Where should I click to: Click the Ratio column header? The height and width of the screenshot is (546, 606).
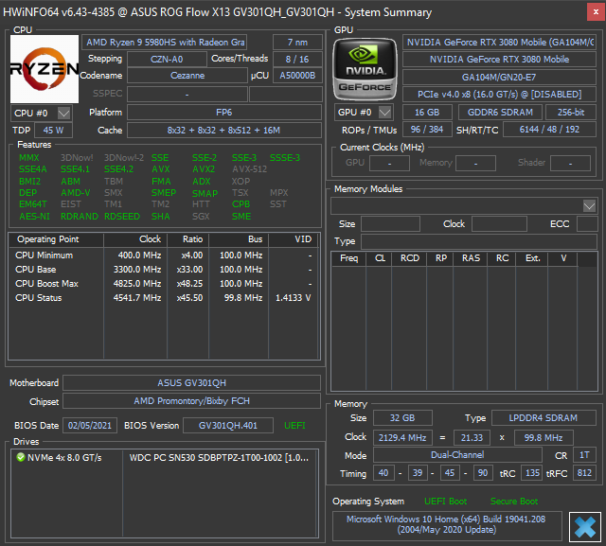[x=187, y=239]
